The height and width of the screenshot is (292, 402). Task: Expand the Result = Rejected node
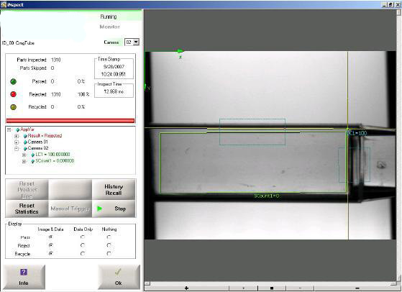point(17,136)
